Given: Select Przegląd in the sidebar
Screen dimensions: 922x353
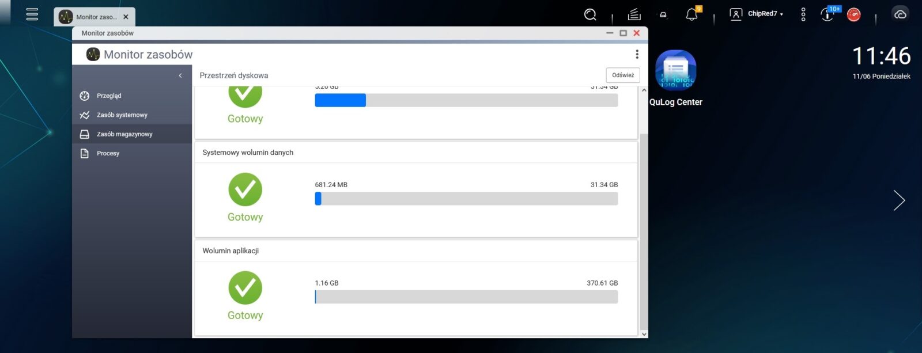Looking at the screenshot, I should [109, 96].
